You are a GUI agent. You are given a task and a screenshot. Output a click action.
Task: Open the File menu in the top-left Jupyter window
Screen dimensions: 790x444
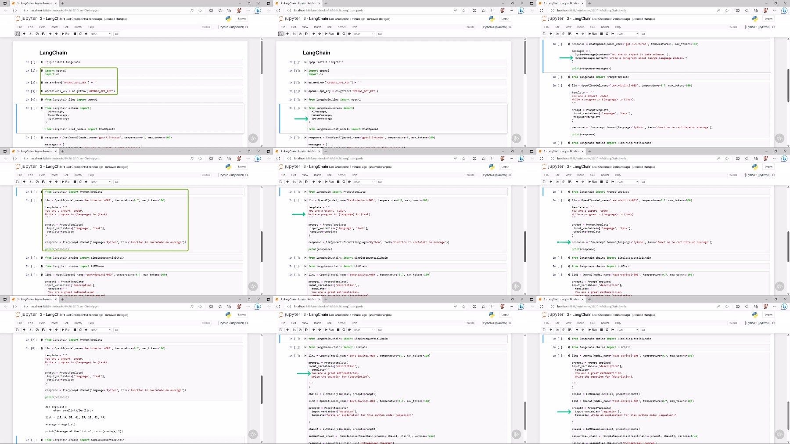click(x=20, y=27)
